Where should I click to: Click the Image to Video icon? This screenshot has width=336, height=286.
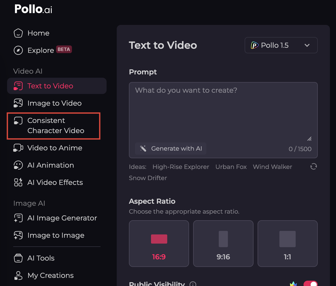point(18,103)
